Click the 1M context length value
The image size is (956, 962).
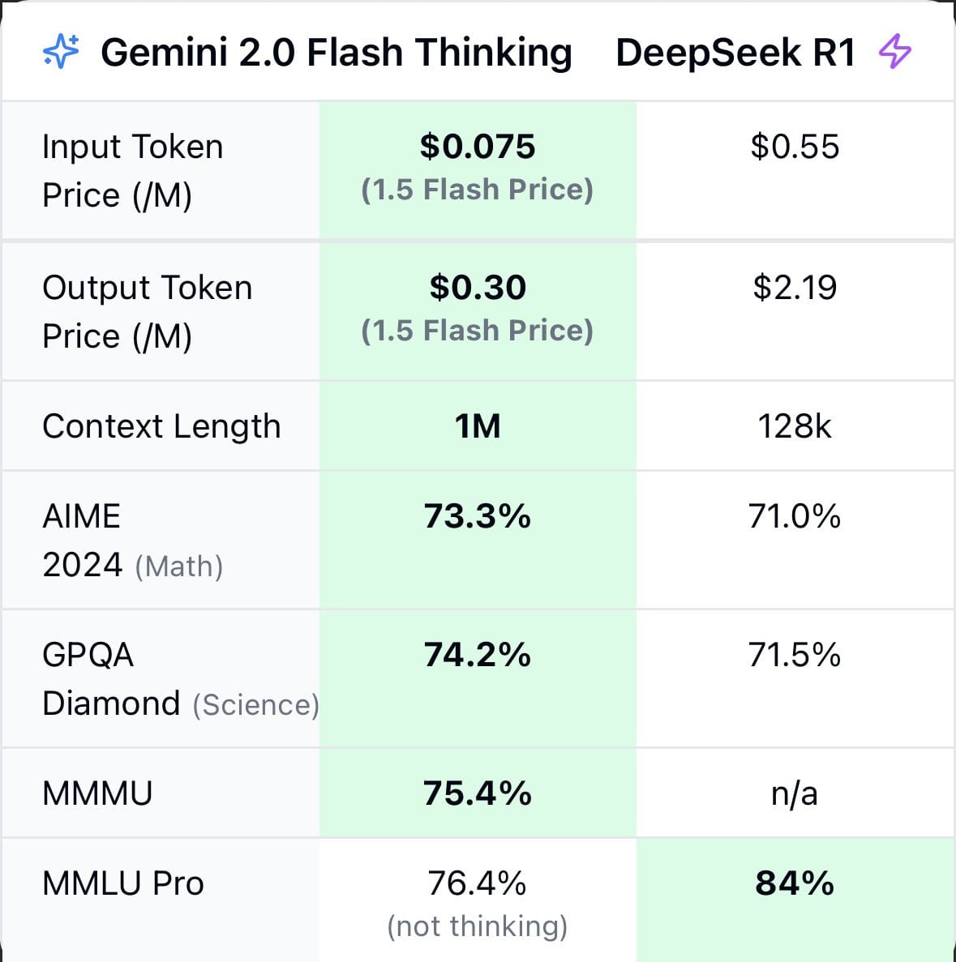pos(478,426)
